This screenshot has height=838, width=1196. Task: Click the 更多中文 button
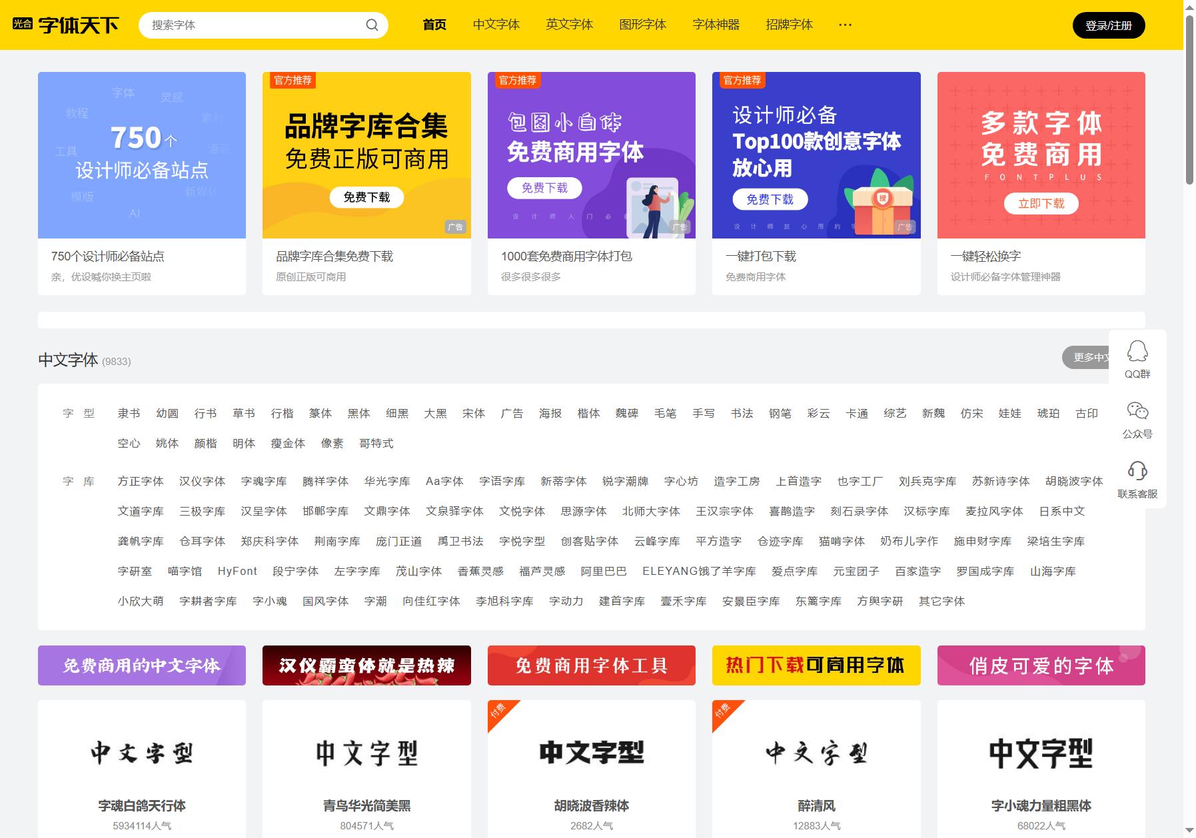tap(1086, 358)
